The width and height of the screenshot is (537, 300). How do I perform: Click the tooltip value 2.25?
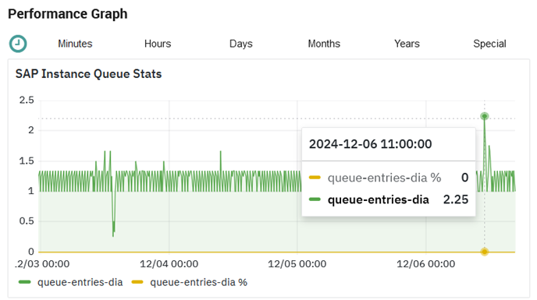point(456,199)
